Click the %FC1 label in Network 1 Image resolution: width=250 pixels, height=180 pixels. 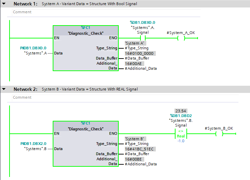(x=86, y=28)
